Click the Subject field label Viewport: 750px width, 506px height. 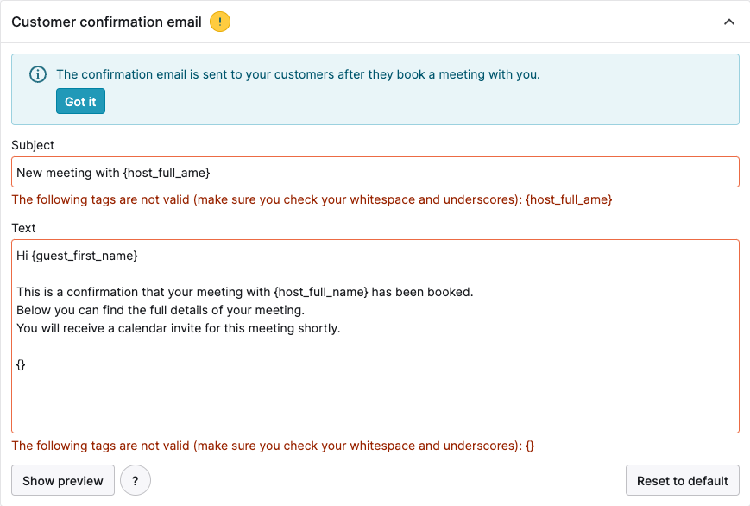(33, 145)
